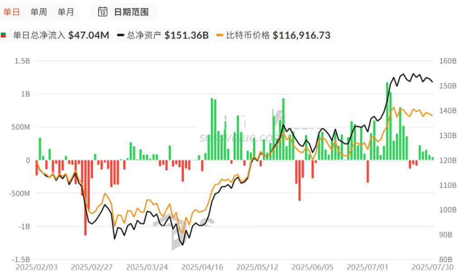Click the 120B right axis label
The height and width of the screenshot is (276, 466).
coord(448,161)
